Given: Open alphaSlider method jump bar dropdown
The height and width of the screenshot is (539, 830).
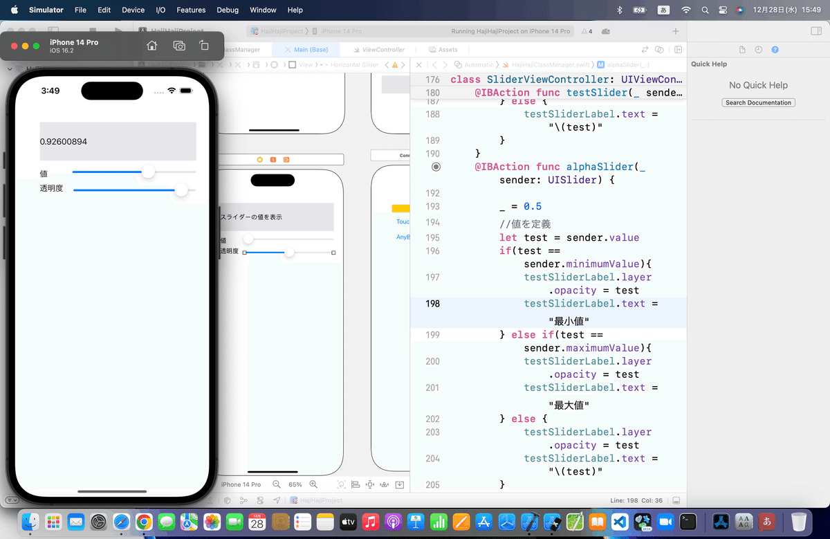Looking at the screenshot, I should [x=622, y=64].
